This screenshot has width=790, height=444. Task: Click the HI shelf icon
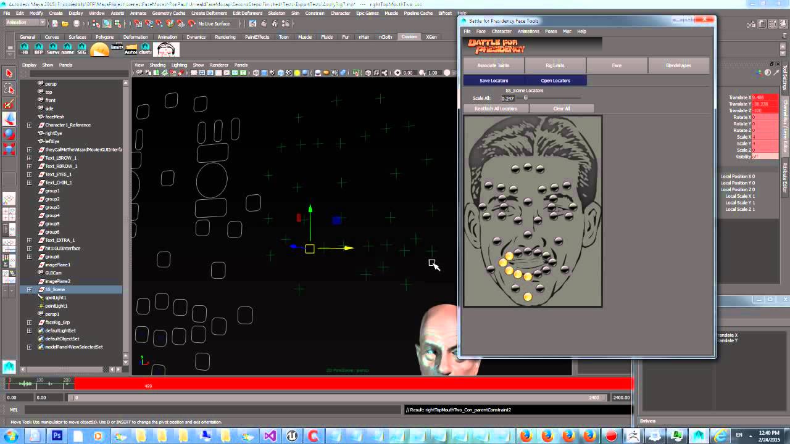tap(25, 49)
